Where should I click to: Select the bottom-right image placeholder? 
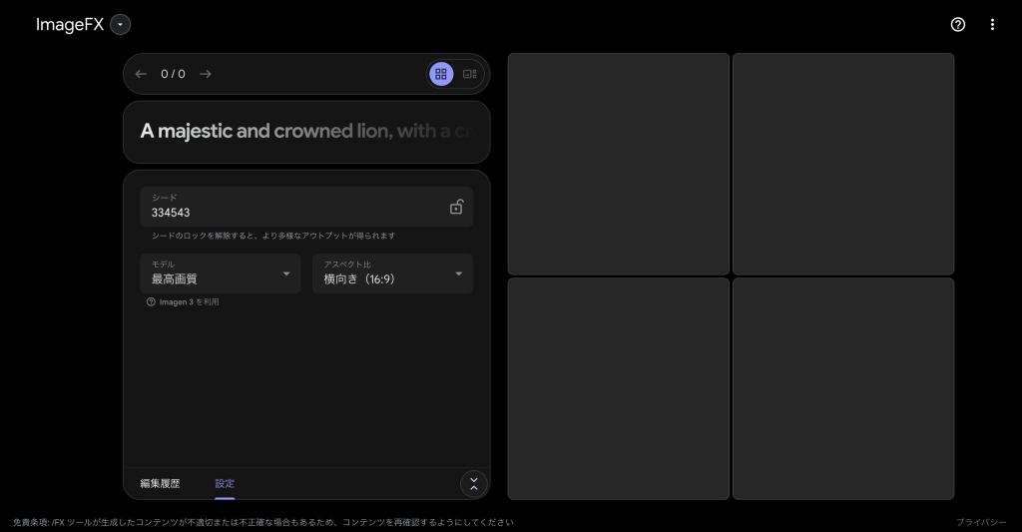click(x=843, y=388)
